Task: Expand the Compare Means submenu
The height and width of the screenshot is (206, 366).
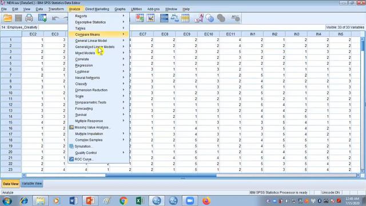Action: coord(99,34)
